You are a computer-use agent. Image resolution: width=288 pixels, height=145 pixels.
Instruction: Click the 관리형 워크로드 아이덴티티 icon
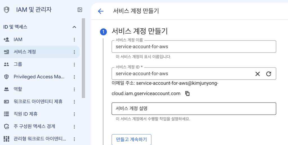coord(6,139)
